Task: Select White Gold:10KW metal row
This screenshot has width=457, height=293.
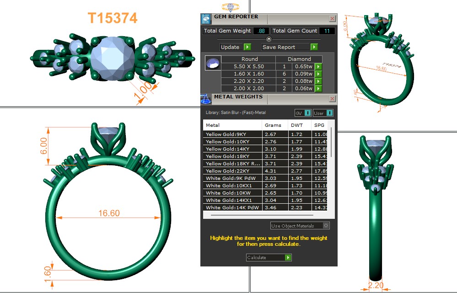Action: point(232,193)
